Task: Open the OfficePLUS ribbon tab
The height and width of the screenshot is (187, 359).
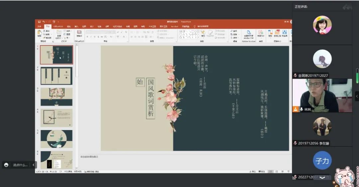Action: 59,26
